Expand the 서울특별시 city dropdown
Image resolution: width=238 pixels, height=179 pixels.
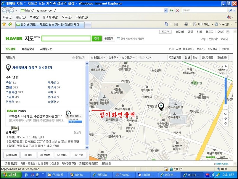click(x=98, y=57)
